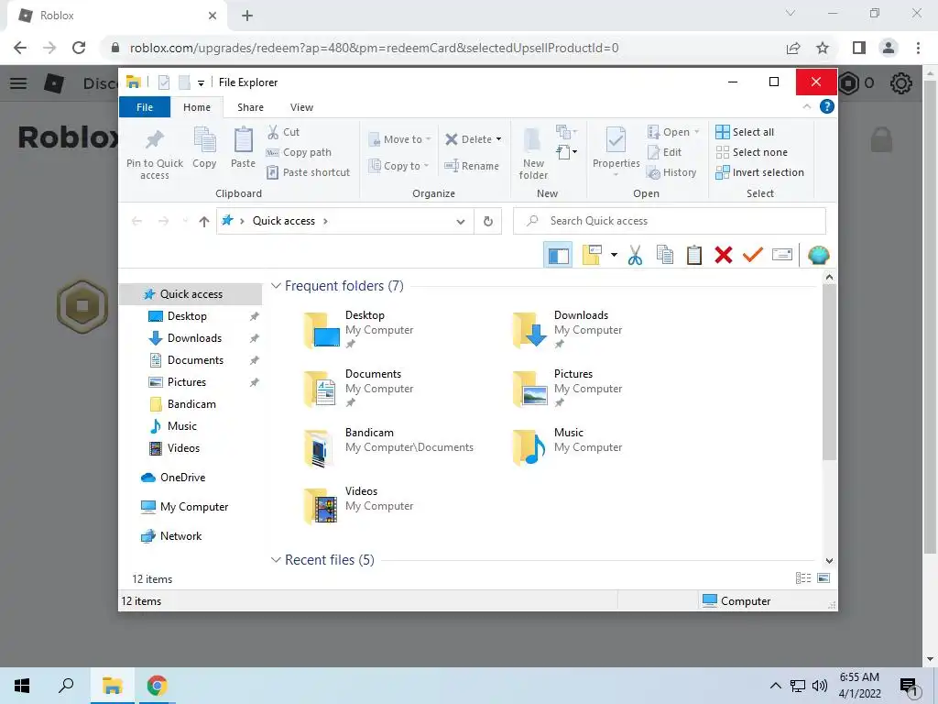Click orange checkmark toolbar icon
This screenshot has height=704, width=938.
coord(753,255)
